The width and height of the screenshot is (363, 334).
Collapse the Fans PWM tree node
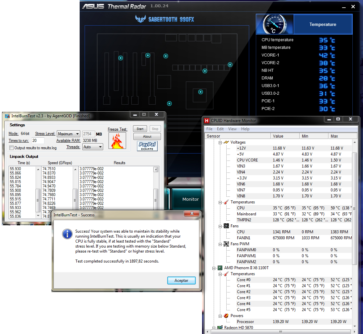[x=220, y=244]
